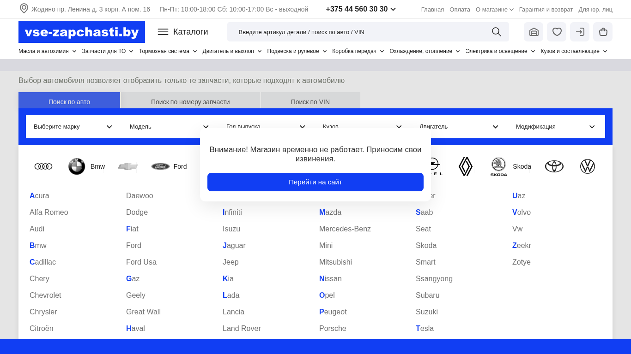Choose Cadillac brand link

click(42, 262)
